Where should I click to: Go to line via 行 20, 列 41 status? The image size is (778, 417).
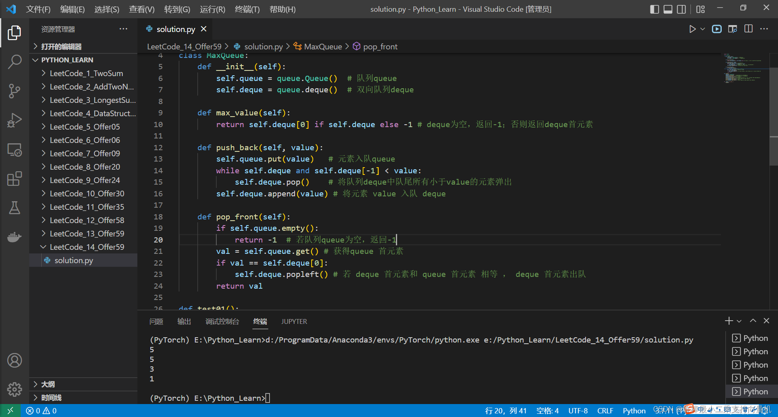tap(506, 411)
